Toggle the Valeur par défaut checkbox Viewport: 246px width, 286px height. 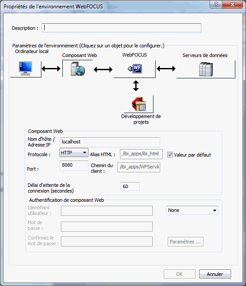coord(170,155)
